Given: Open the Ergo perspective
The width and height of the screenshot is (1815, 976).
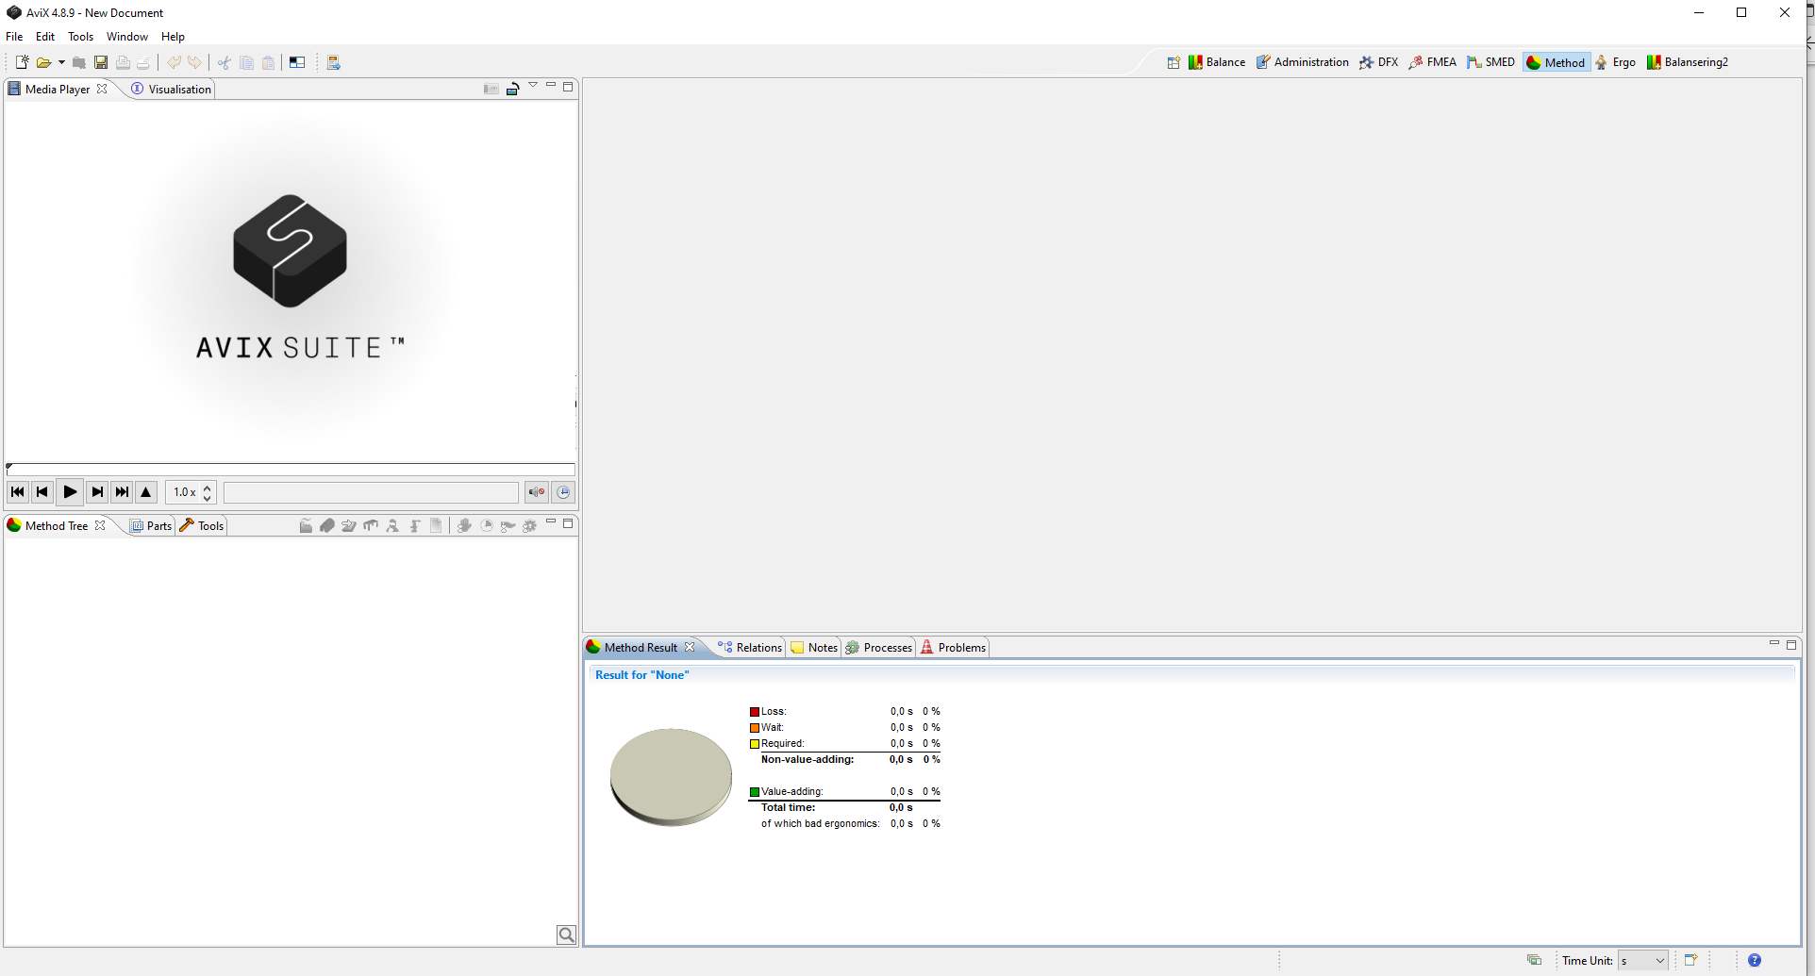Looking at the screenshot, I should [1615, 61].
